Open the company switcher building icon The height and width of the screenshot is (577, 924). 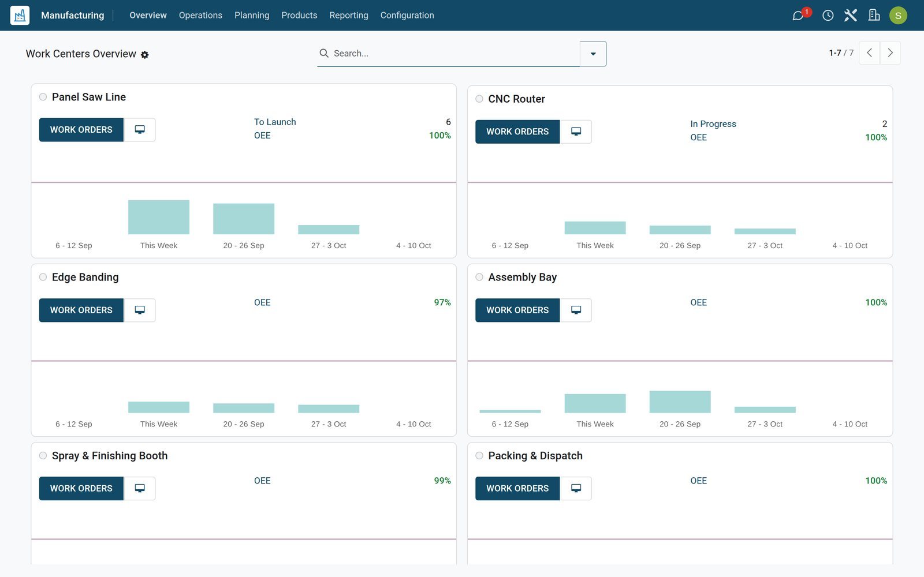(x=874, y=16)
